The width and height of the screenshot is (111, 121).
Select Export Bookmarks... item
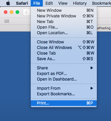[64, 94]
